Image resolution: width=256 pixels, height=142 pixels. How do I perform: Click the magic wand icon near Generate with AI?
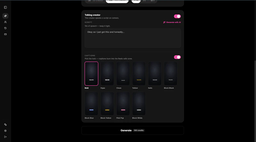(x=164, y=22)
